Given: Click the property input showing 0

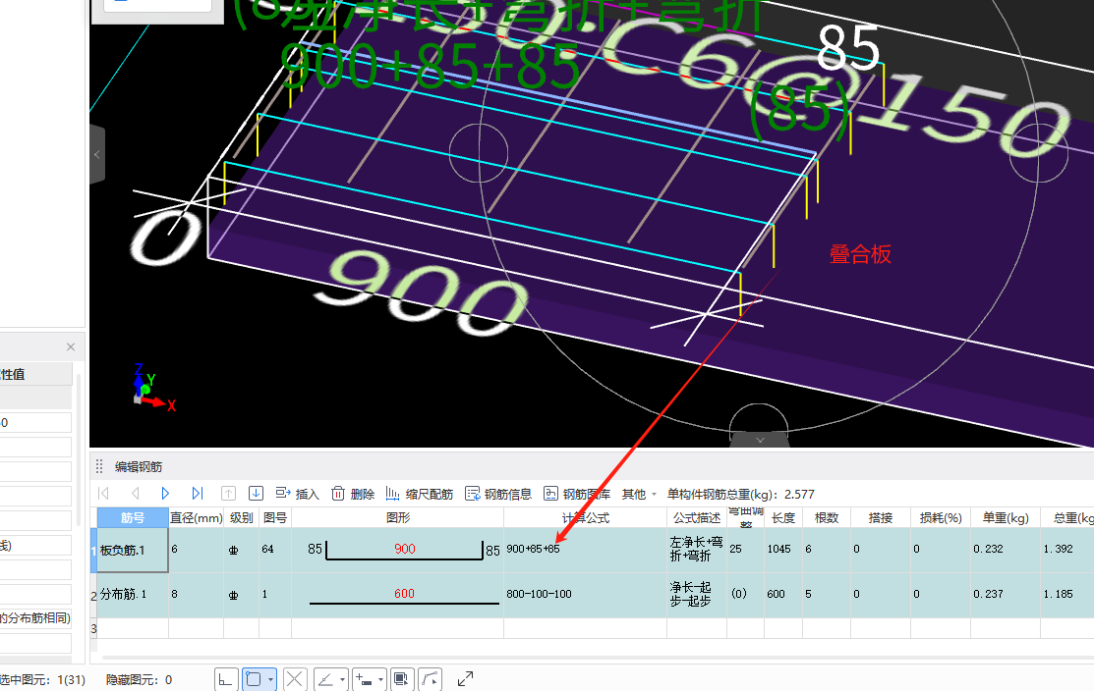Looking at the screenshot, I should (x=35, y=423).
